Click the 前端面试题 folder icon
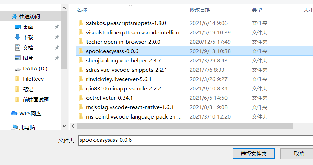313x165 pixels. pyautogui.click(x=17, y=99)
